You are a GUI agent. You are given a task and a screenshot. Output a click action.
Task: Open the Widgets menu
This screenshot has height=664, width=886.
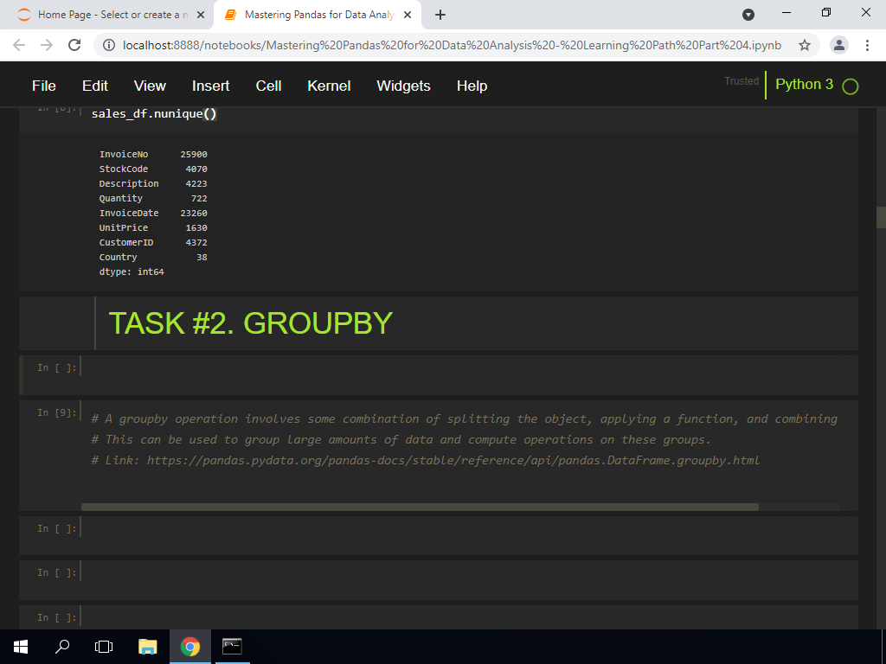[403, 86]
